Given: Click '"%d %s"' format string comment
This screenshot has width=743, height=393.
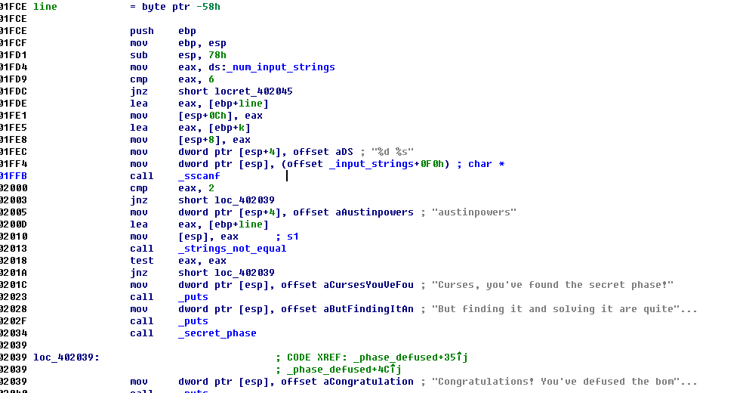Looking at the screenshot, I should click(x=393, y=152).
